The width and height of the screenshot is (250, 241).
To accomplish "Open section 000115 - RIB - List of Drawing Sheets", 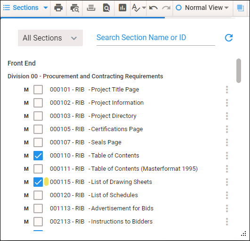I will pos(101,182).
